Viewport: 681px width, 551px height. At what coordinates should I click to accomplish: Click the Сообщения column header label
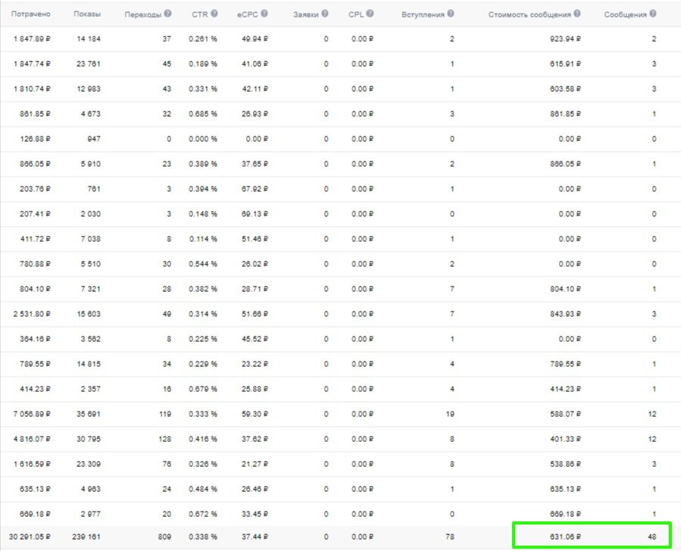coord(626,14)
